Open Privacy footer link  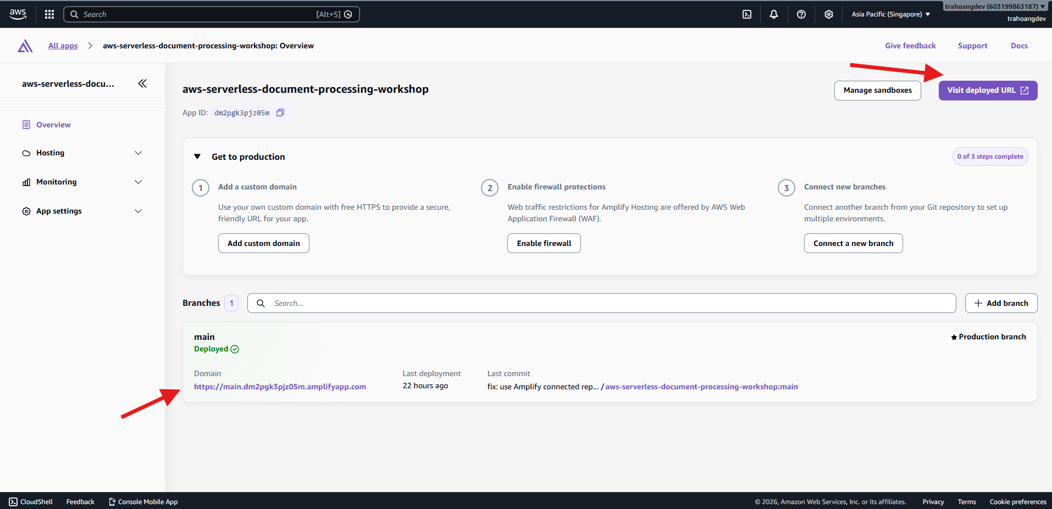click(933, 502)
